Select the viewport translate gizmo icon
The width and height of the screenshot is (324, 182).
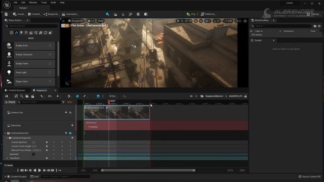point(182,21)
